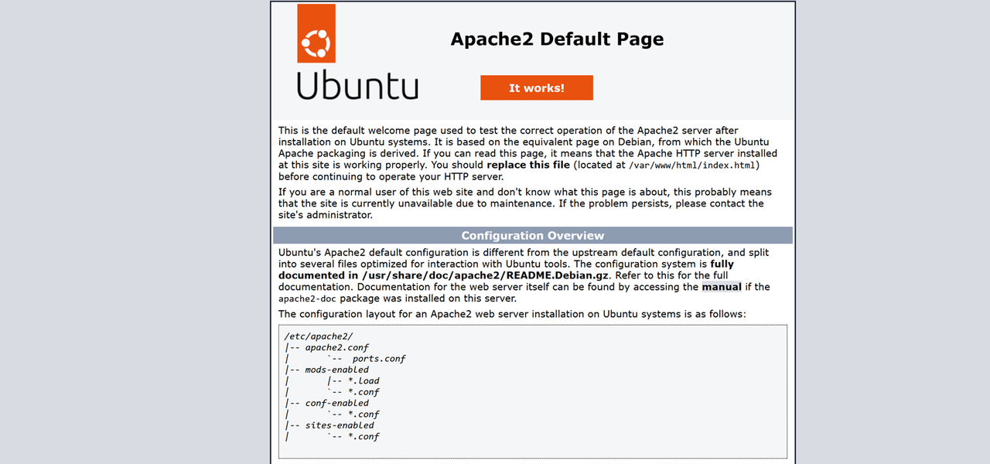Select *.conf listed under sites-enabled

click(x=364, y=437)
